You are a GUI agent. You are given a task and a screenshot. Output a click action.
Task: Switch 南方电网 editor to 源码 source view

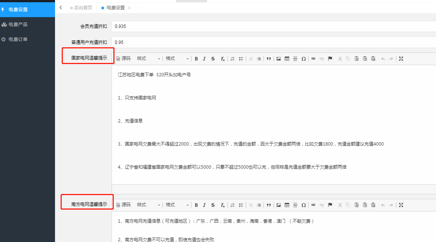123,205
